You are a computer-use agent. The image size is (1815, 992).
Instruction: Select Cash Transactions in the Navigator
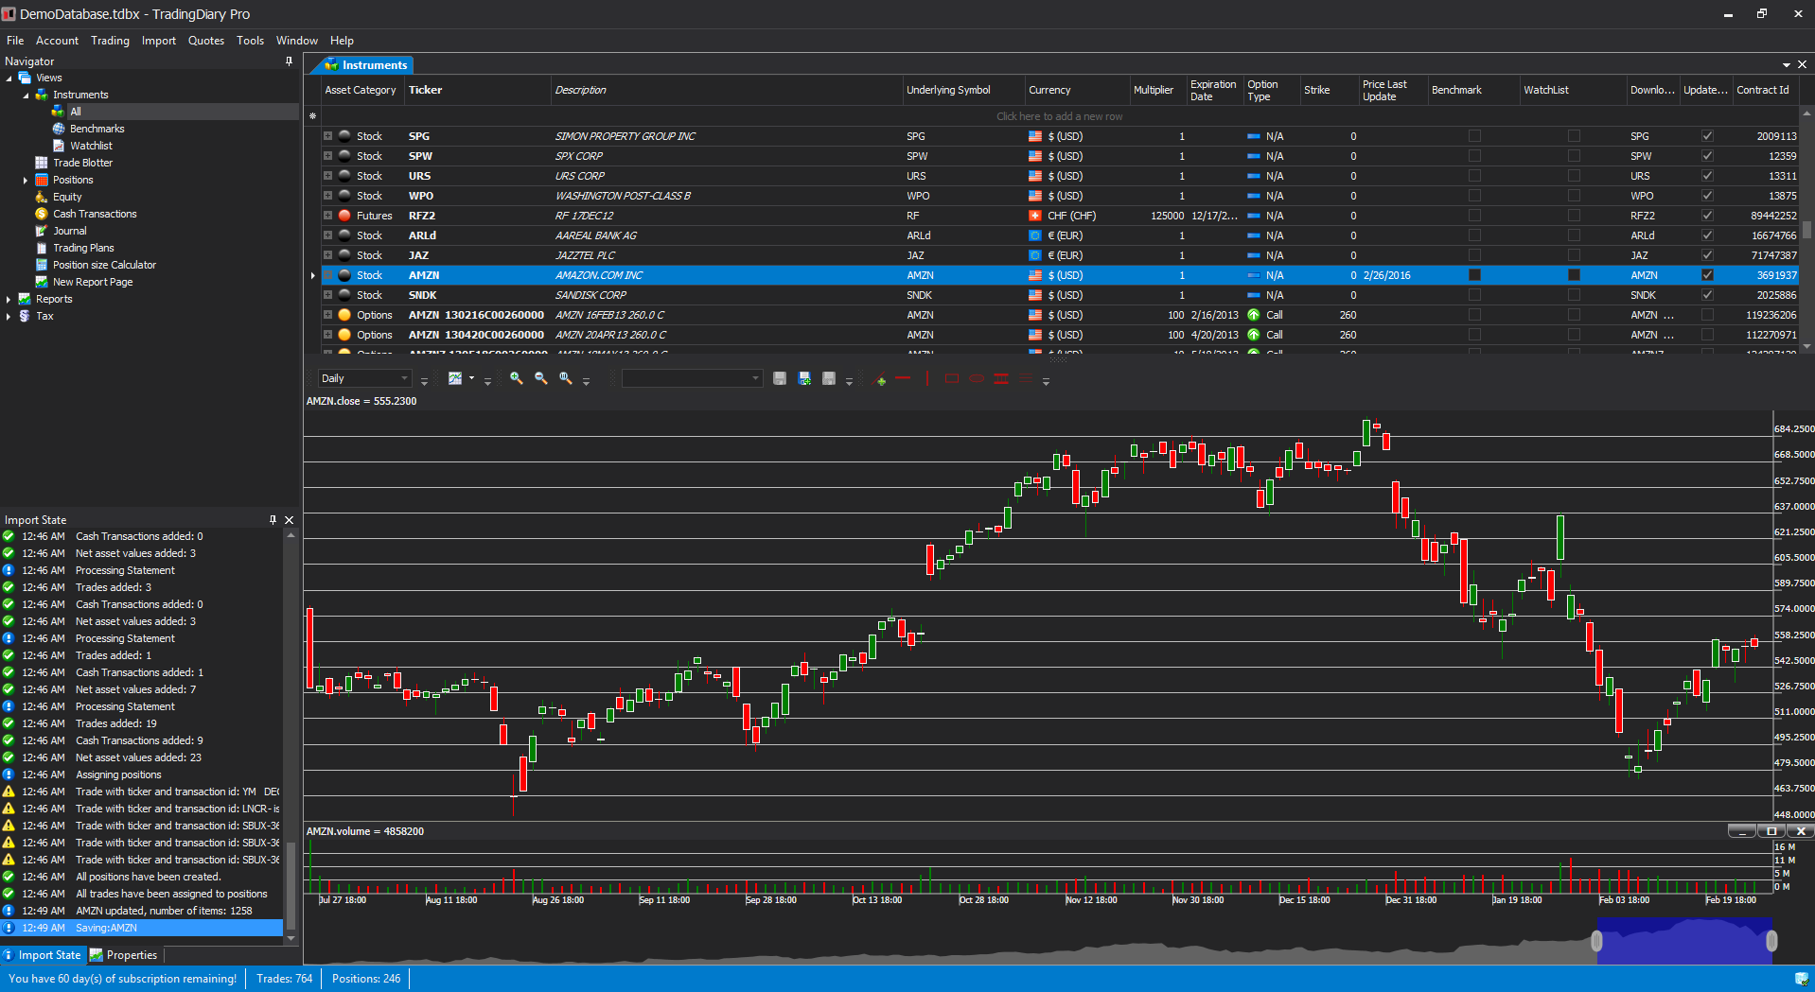pyautogui.click(x=95, y=214)
